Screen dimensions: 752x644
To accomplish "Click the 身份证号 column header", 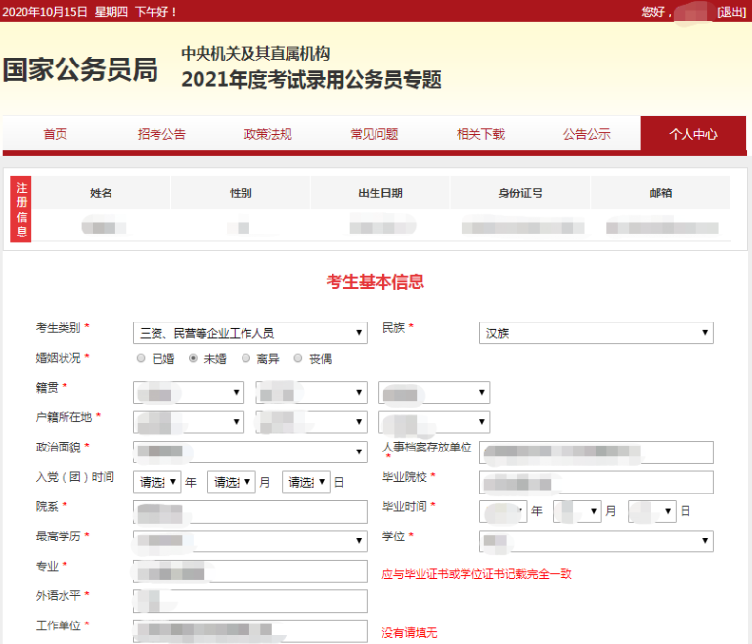I will (520, 193).
